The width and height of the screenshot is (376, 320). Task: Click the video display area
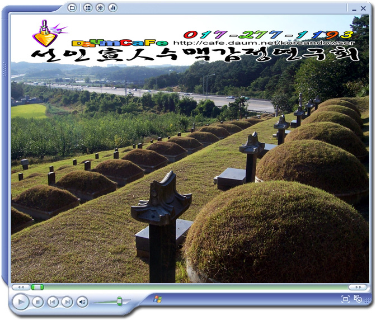(x=190, y=149)
